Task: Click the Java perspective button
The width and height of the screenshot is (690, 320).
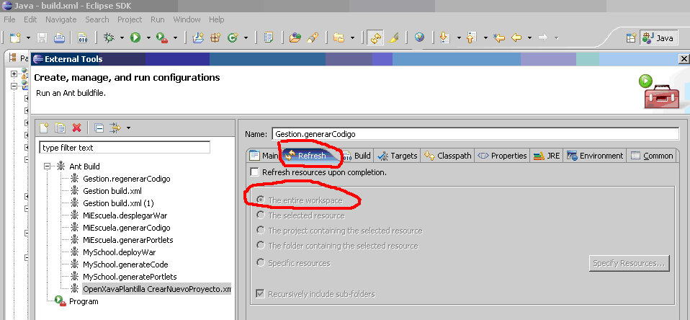Action: click(x=659, y=38)
